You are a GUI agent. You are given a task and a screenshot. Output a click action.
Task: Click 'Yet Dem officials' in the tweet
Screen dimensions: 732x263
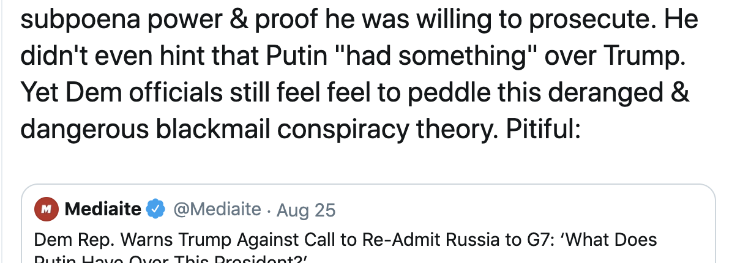(121, 93)
